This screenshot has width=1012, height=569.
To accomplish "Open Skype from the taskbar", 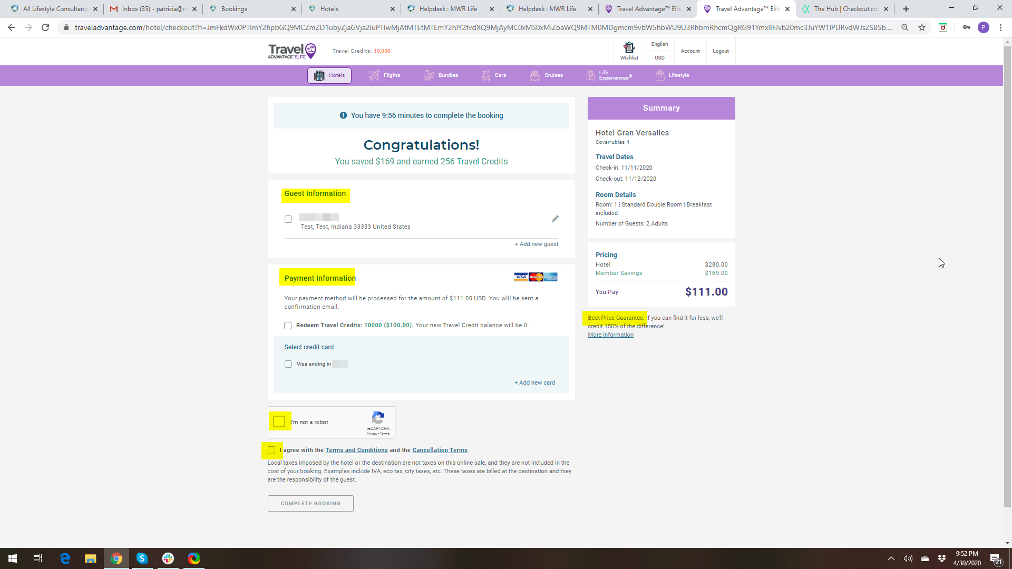I will tap(142, 558).
